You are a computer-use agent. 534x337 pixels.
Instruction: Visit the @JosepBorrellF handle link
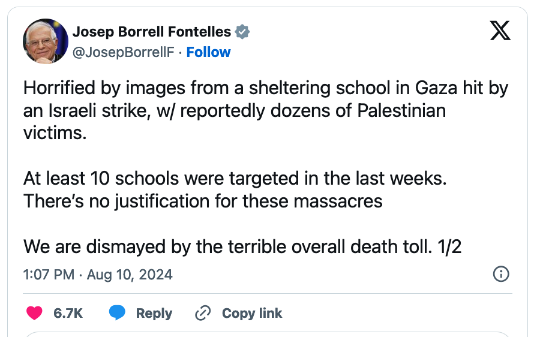[x=123, y=52]
